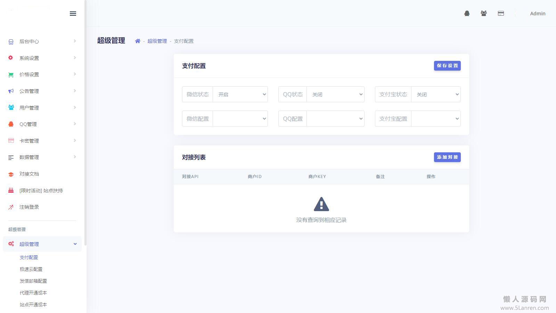Open the [限时活动] 站点扶持 sidebar item
This screenshot has height=313, width=556.
click(42, 191)
